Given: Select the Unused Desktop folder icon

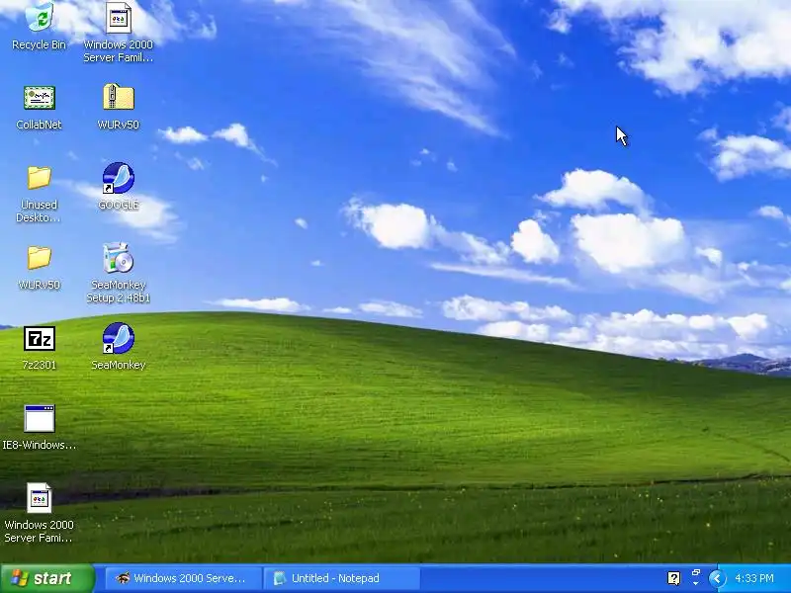Looking at the screenshot, I should (40, 178).
